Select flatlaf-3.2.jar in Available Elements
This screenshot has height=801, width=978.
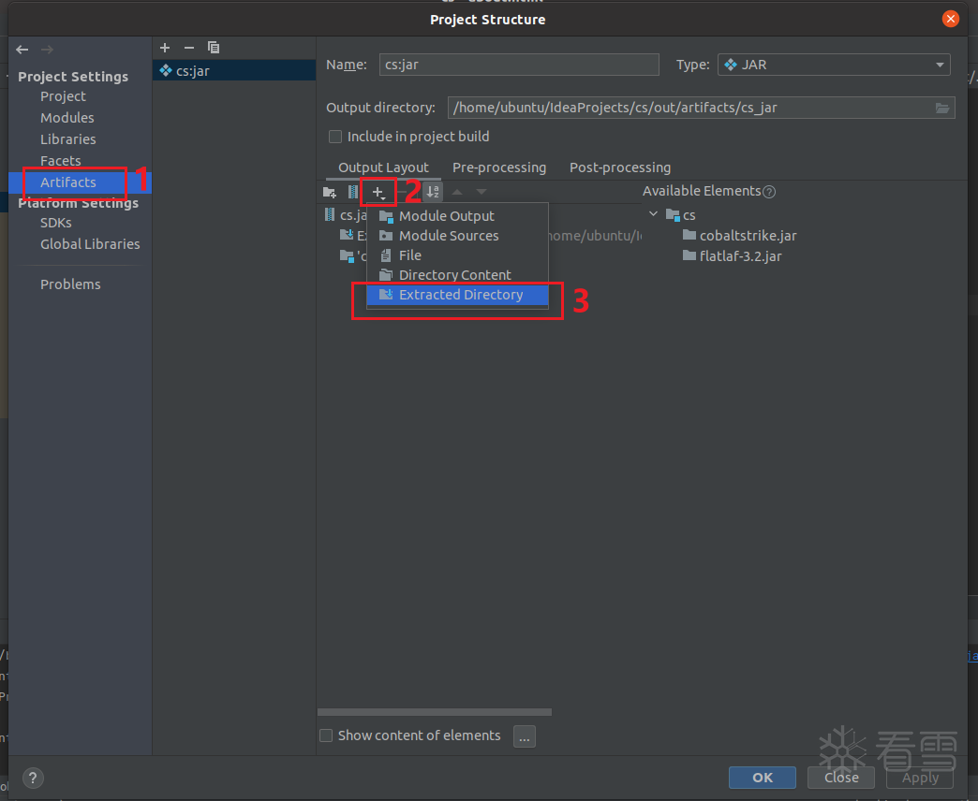[733, 256]
